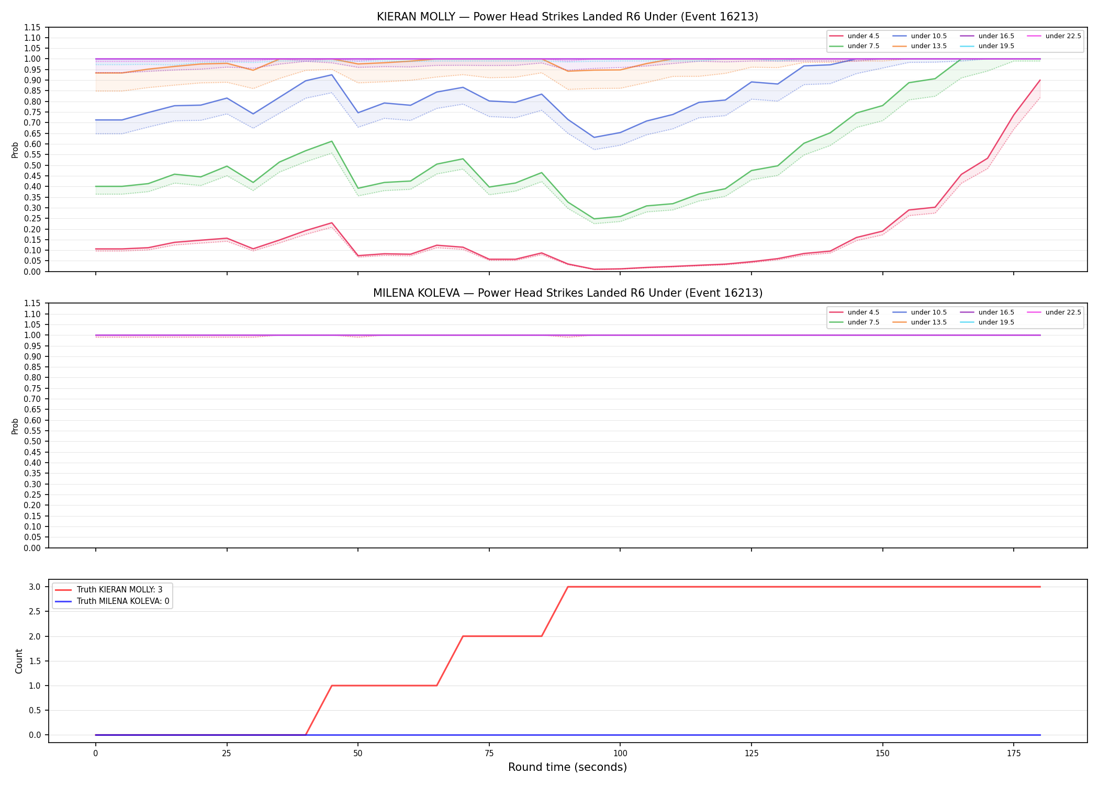The height and width of the screenshot is (785, 1099).
Task: Click the 'Round time (seconds)' axis label
Action: click(x=567, y=767)
